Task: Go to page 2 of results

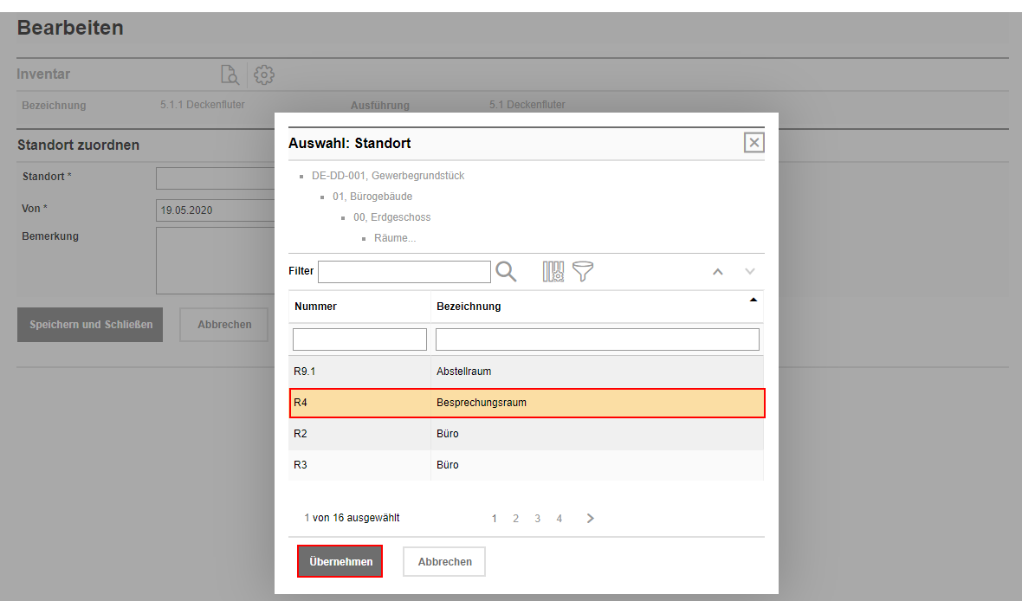Action: click(x=515, y=519)
